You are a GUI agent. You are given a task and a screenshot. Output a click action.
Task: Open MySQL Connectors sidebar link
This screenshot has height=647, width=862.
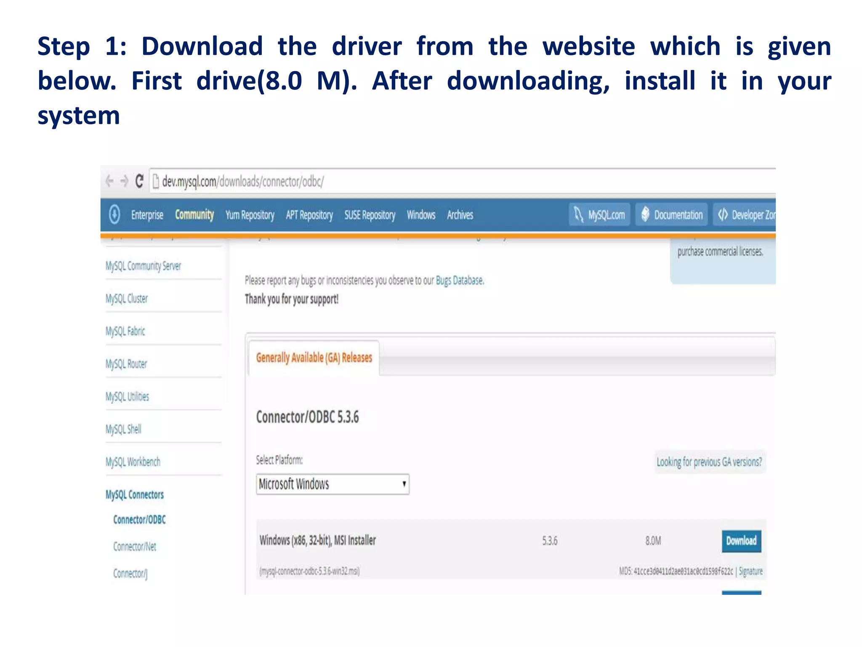[134, 495]
